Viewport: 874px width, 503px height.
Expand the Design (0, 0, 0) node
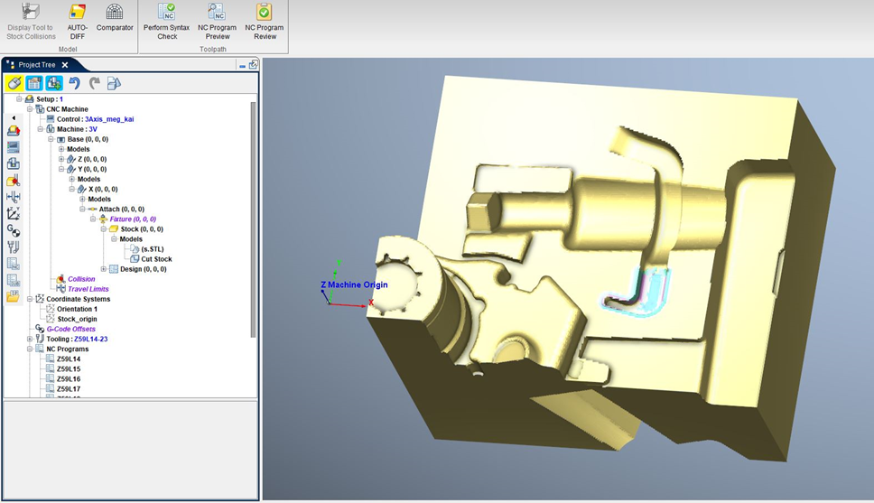103,269
